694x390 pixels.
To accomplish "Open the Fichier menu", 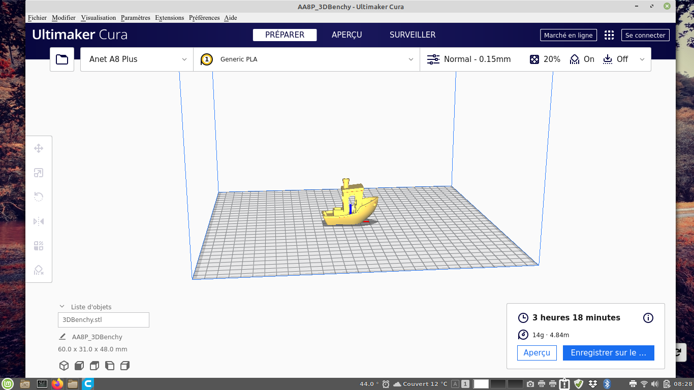I will pos(37,18).
